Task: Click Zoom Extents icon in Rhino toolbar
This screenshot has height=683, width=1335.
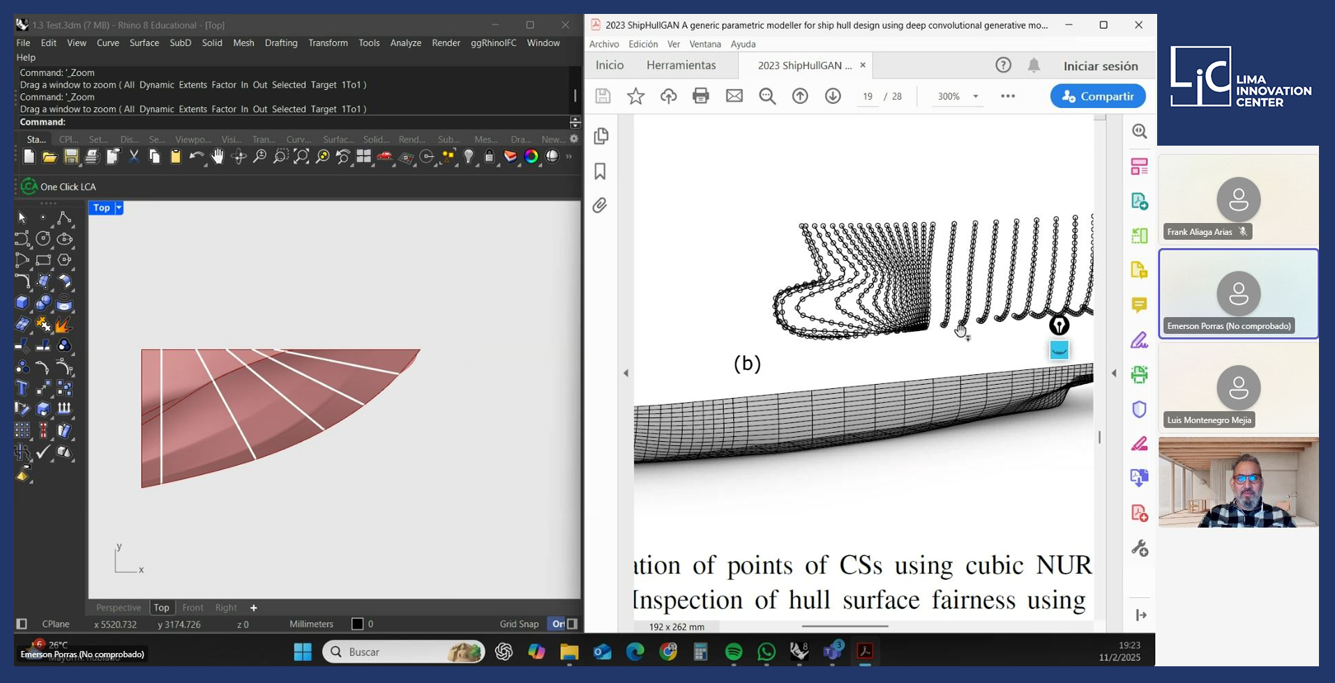Action: 301,157
